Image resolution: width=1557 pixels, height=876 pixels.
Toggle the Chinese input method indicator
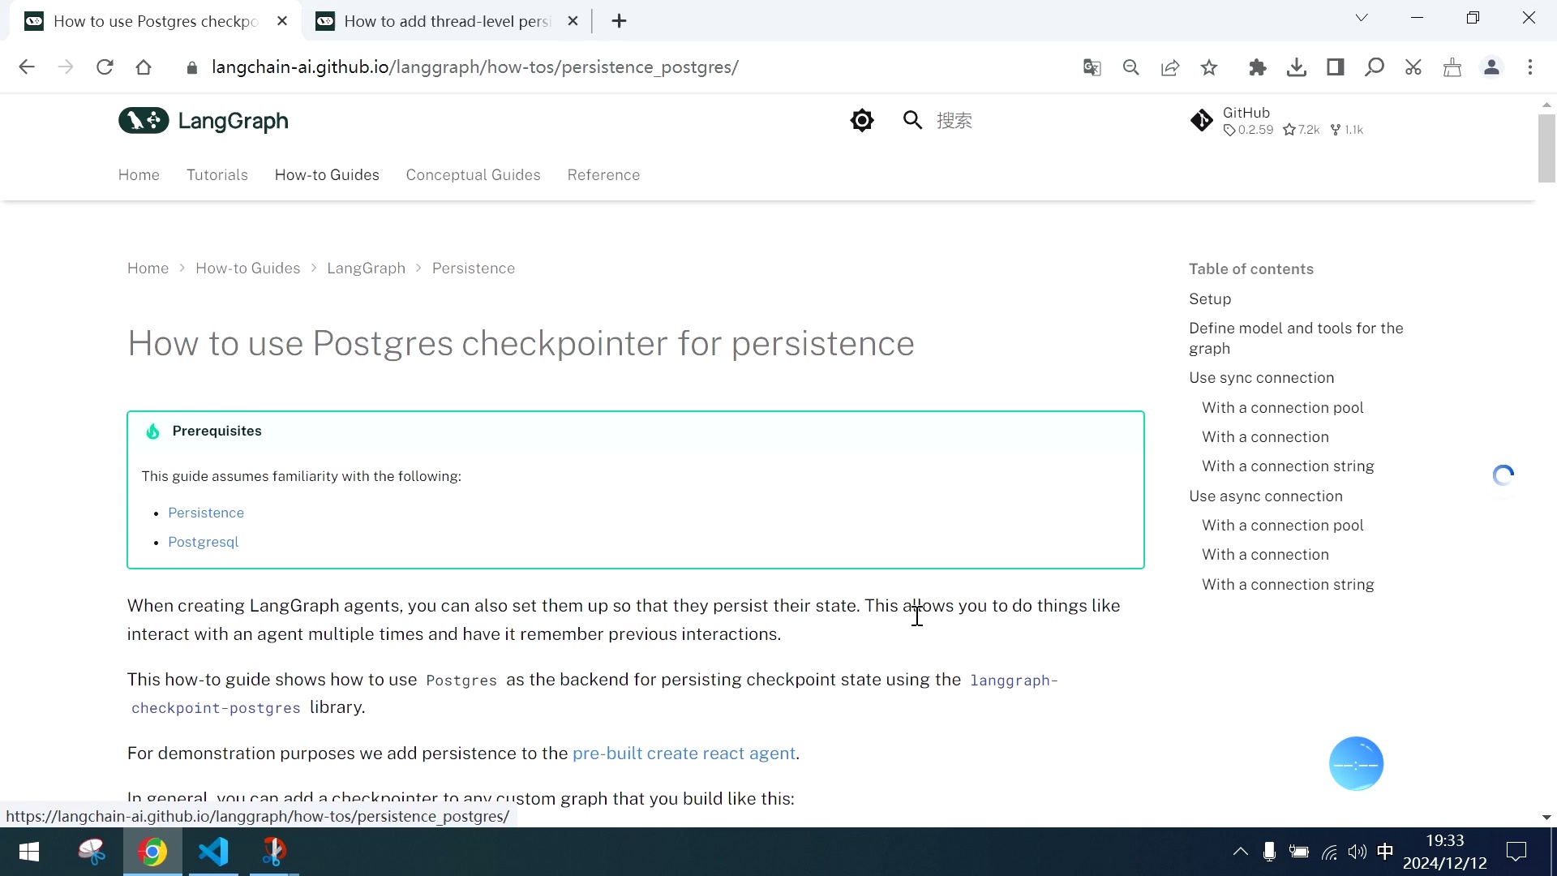click(1385, 851)
